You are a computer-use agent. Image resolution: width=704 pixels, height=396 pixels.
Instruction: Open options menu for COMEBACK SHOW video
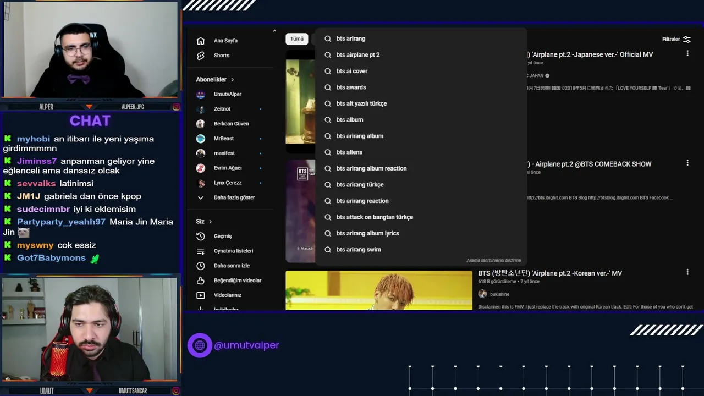pyautogui.click(x=687, y=163)
